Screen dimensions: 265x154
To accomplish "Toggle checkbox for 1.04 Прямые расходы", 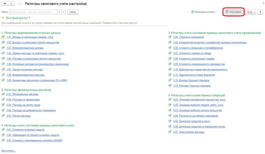I will 3,53.
